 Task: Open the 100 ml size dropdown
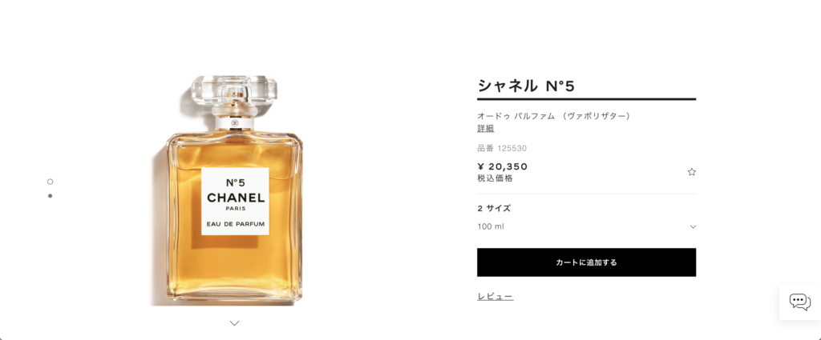586,226
